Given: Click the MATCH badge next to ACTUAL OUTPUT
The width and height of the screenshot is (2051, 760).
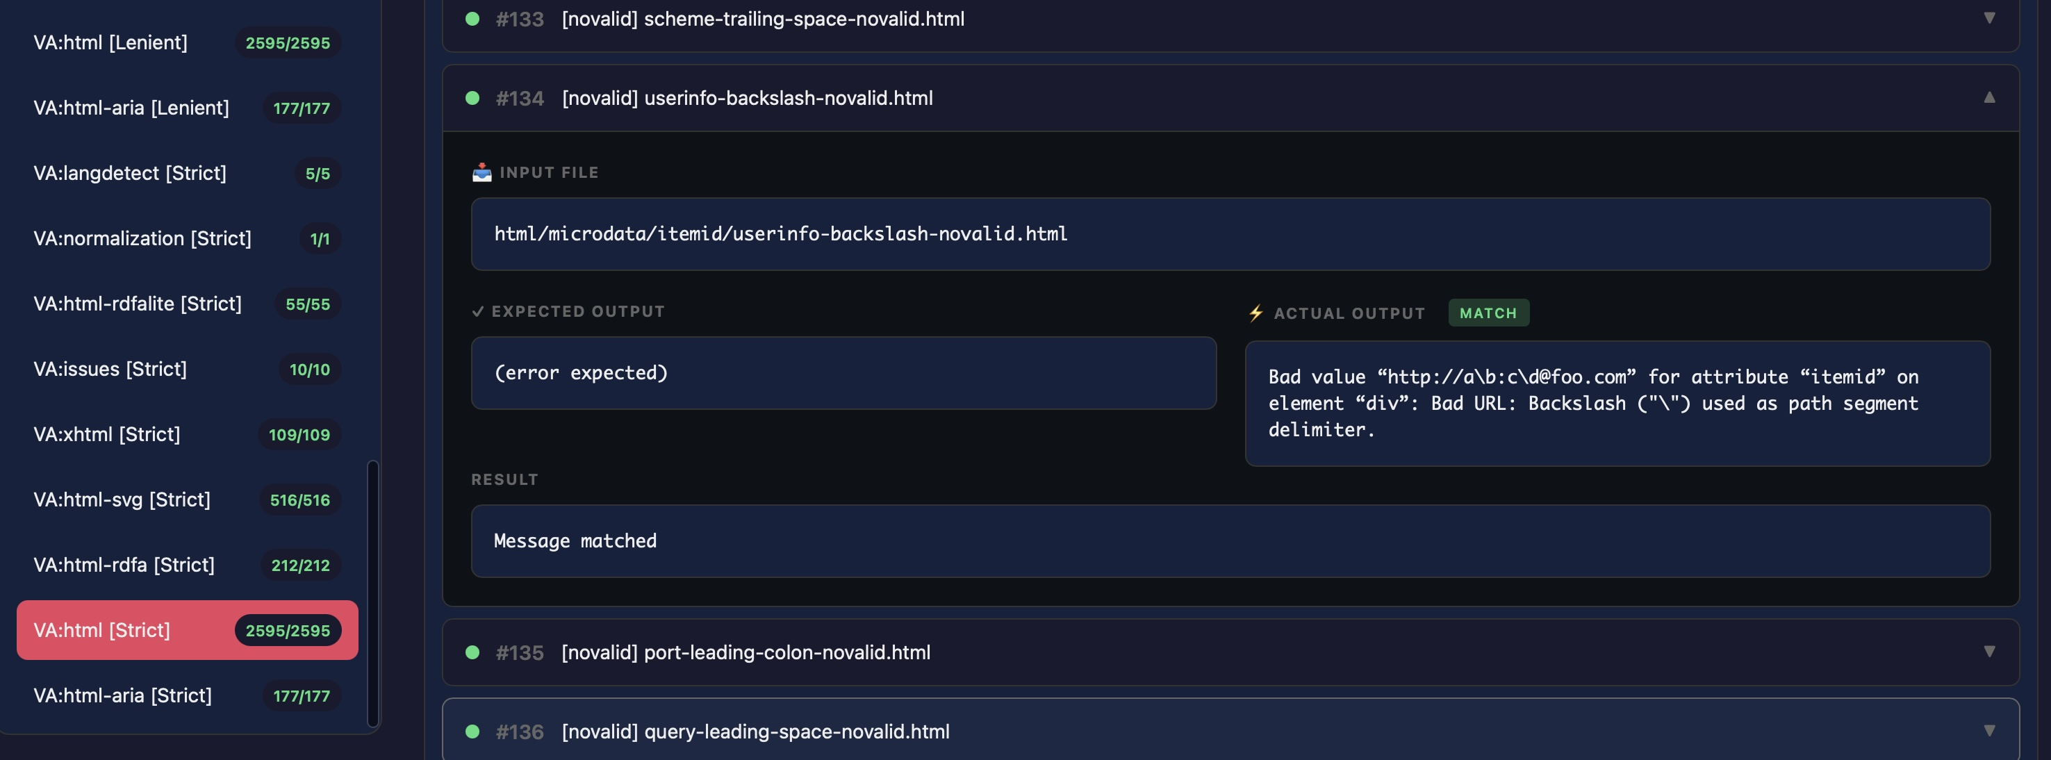Looking at the screenshot, I should [x=1489, y=313].
